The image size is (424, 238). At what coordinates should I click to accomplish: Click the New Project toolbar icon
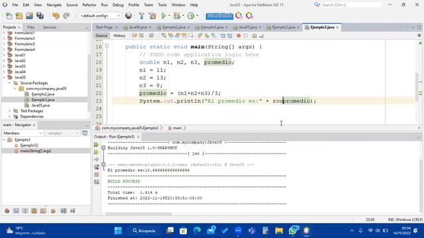tap(19, 16)
